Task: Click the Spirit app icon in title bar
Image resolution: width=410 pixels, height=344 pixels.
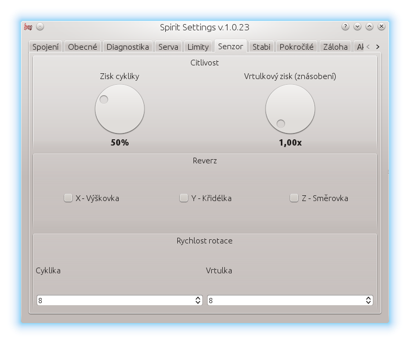Action: (x=29, y=27)
